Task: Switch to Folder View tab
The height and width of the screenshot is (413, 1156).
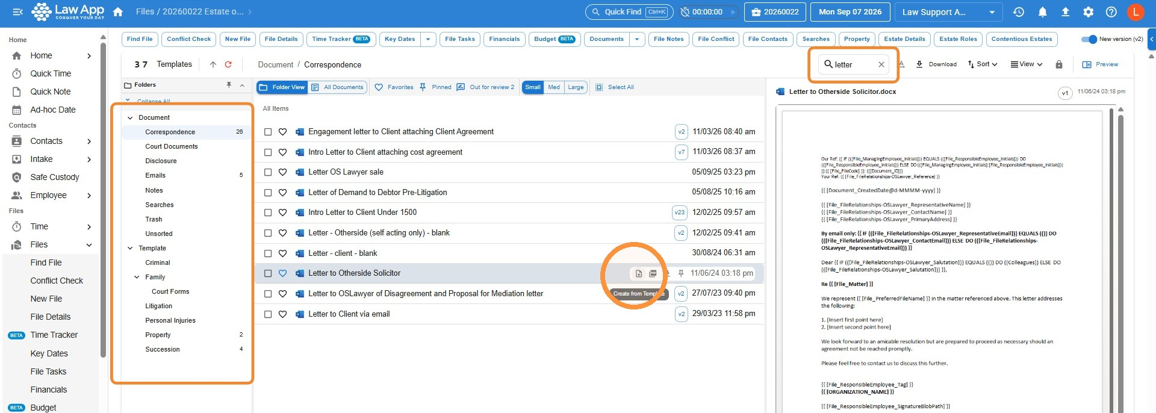Action: [x=282, y=87]
